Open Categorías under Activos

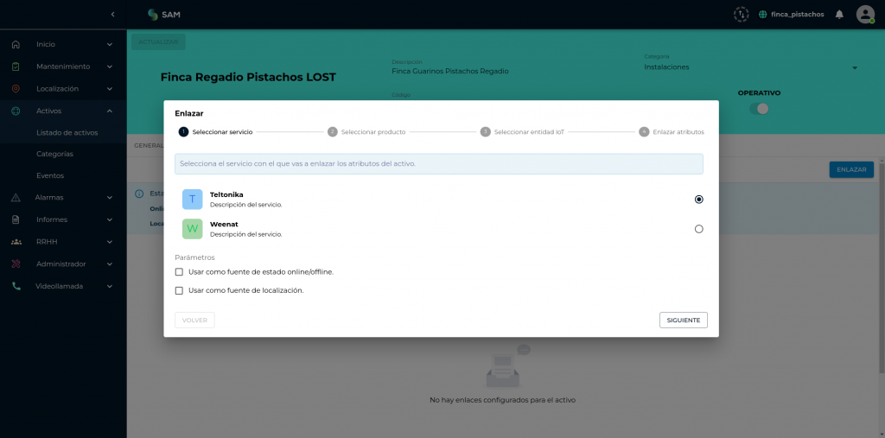(x=54, y=154)
